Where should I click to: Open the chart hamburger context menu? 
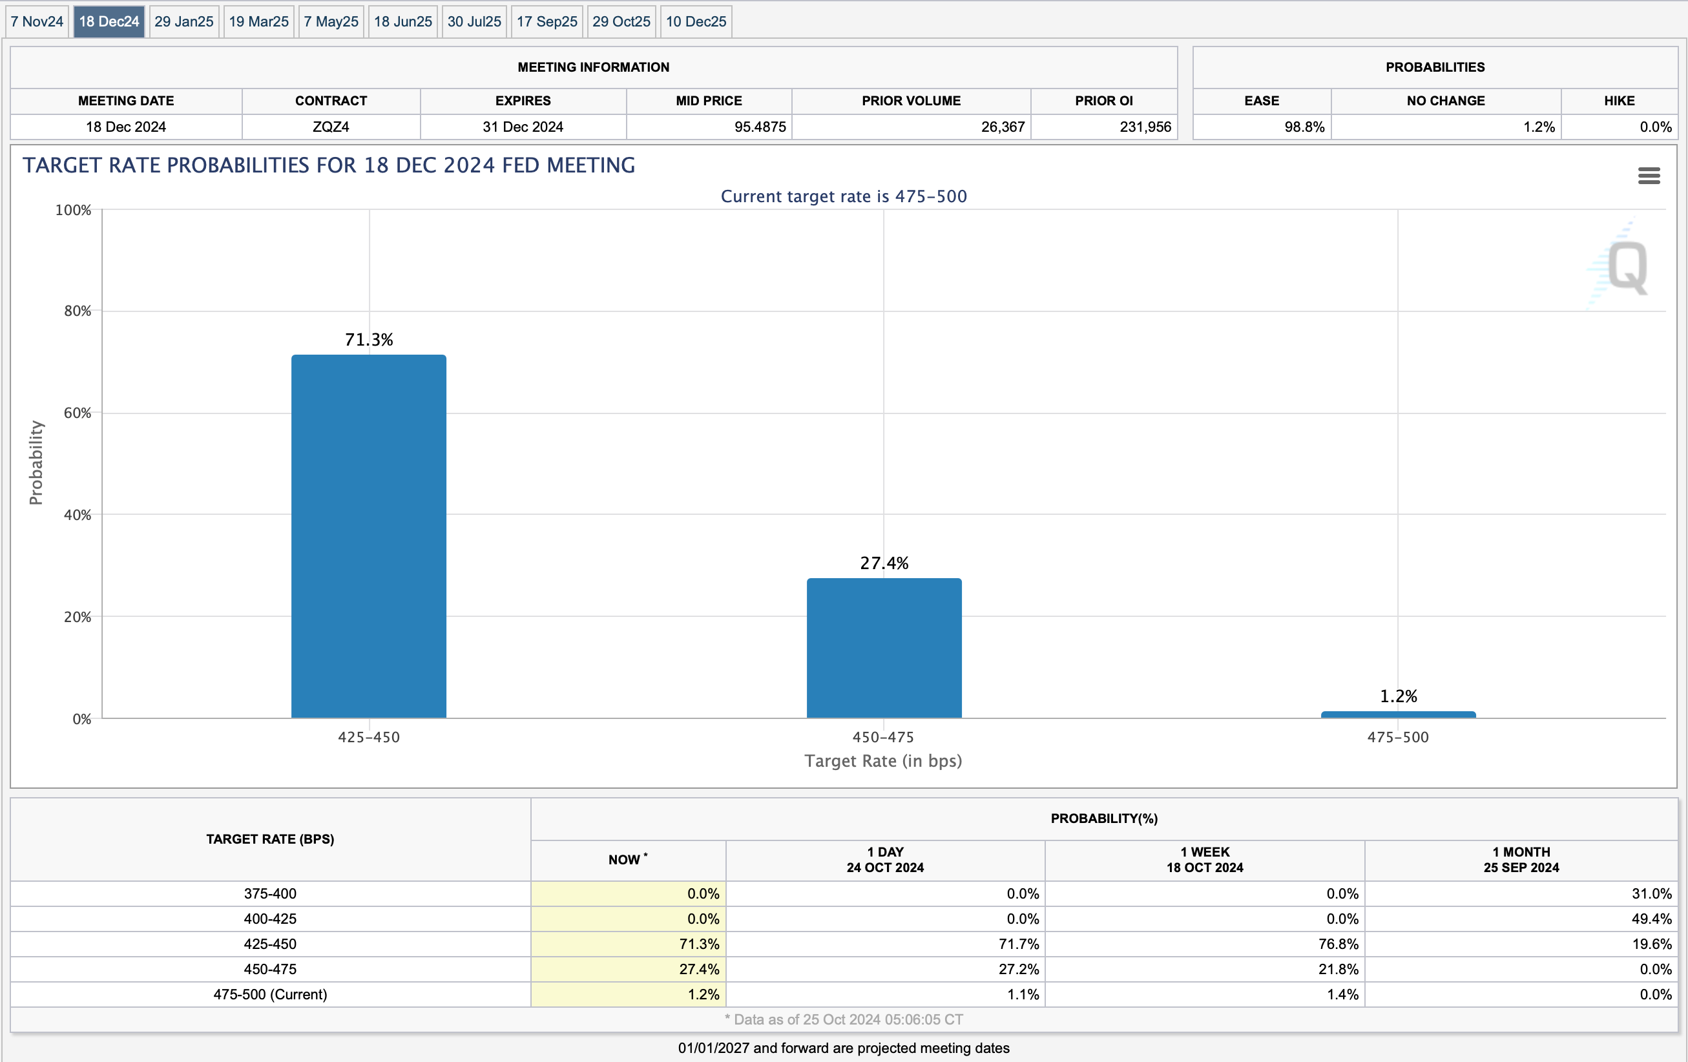click(x=1648, y=176)
